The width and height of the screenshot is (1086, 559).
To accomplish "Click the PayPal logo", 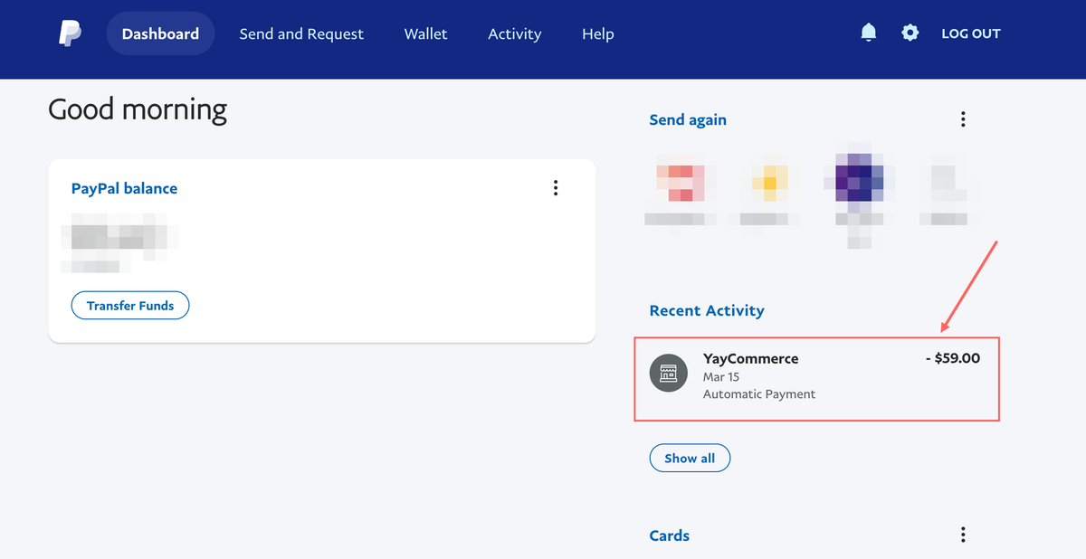I will [x=70, y=33].
